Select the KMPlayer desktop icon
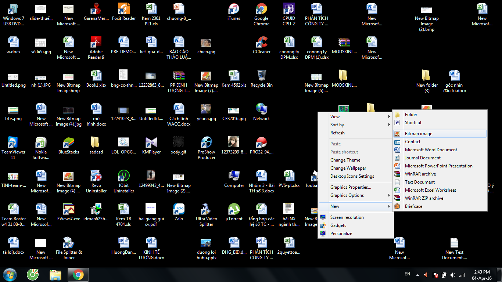 click(151, 146)
